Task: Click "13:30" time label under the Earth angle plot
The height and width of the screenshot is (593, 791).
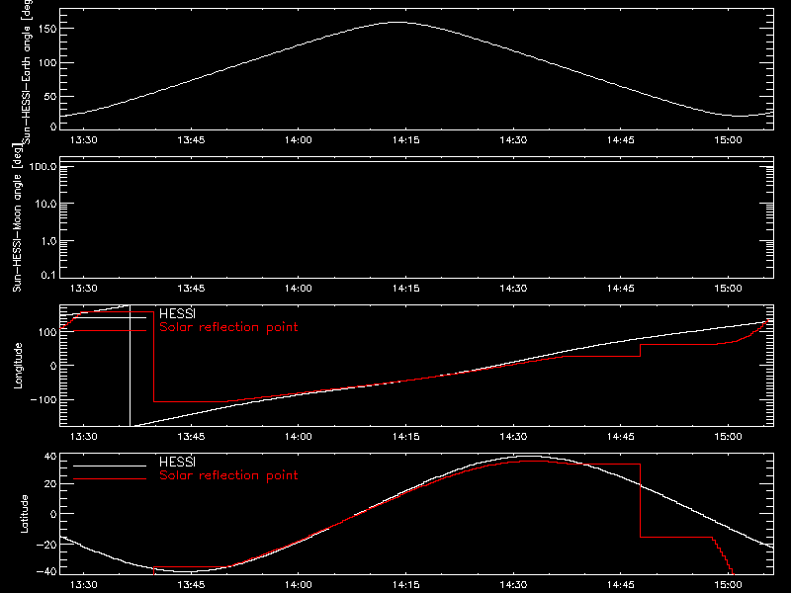Action: point(83,139)
